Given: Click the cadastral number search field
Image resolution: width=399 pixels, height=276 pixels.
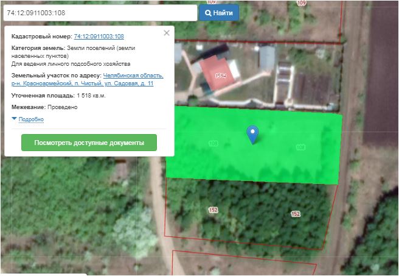Looking at the screenshot, I should click(x=100, y=13).
